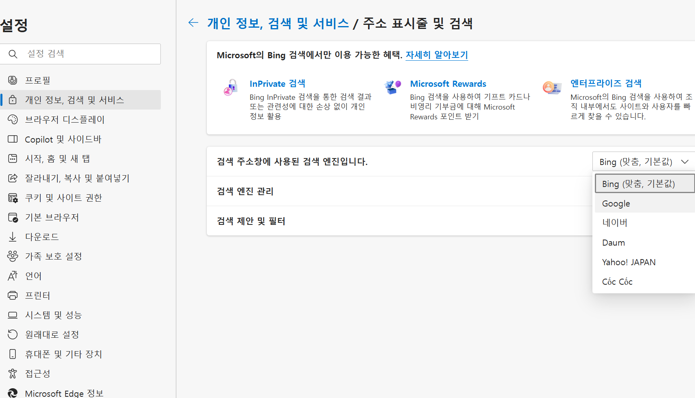Go to 시작, 홈 및 새 탭 settings
695x398 pixels.
click(x=80, y=158)
